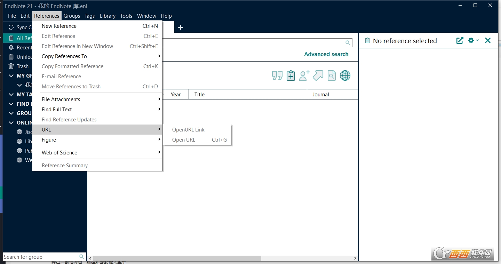Select Move References to Trash entry
Screen dimensions: 501x264
(97, 87)
